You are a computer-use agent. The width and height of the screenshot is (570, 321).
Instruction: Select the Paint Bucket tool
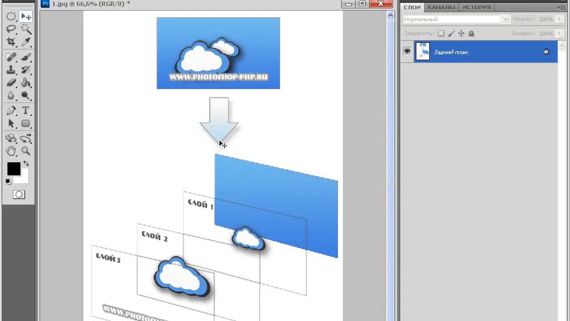coord(26,82)
